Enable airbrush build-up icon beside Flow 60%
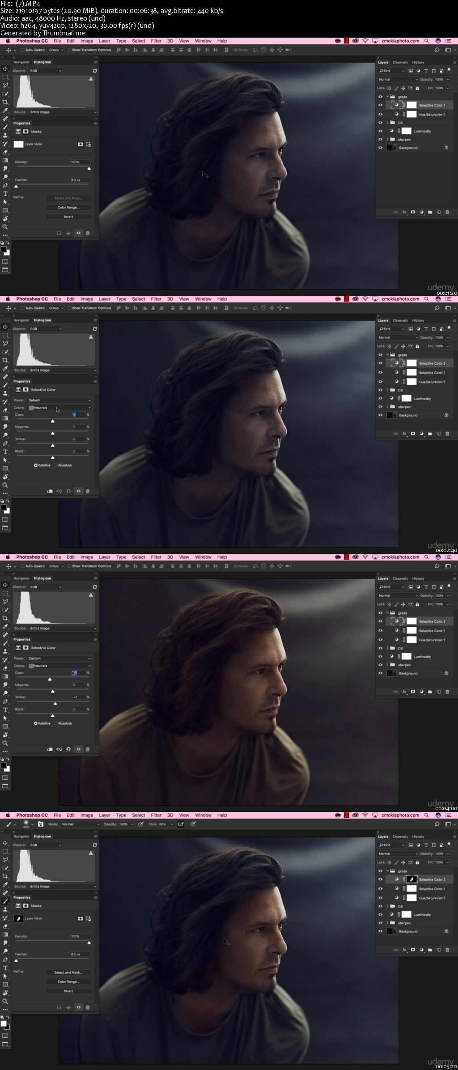 pyautogui.click(x=181, y=824)
